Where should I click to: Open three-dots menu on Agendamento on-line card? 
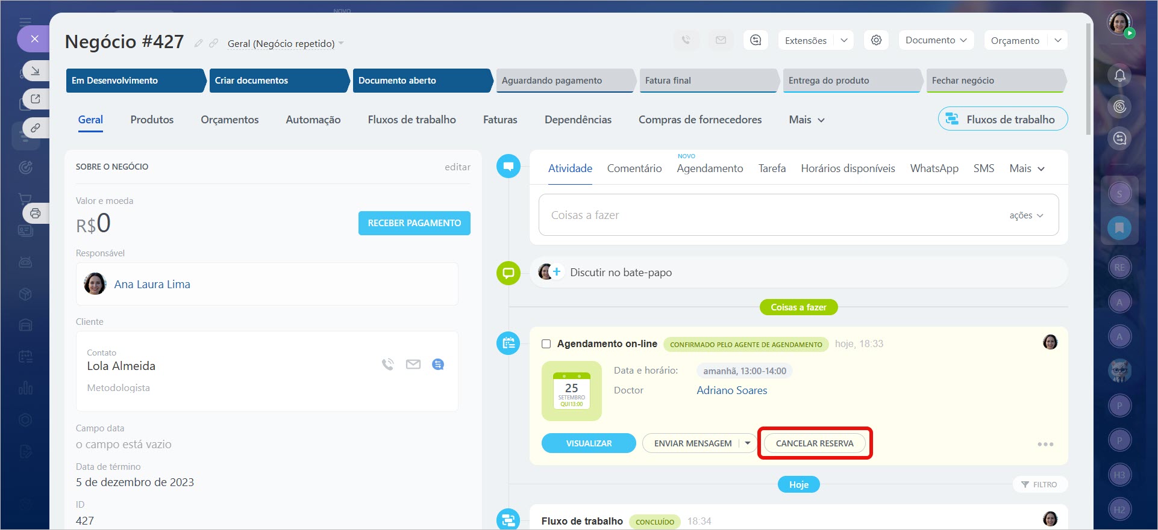point(1045,444)
